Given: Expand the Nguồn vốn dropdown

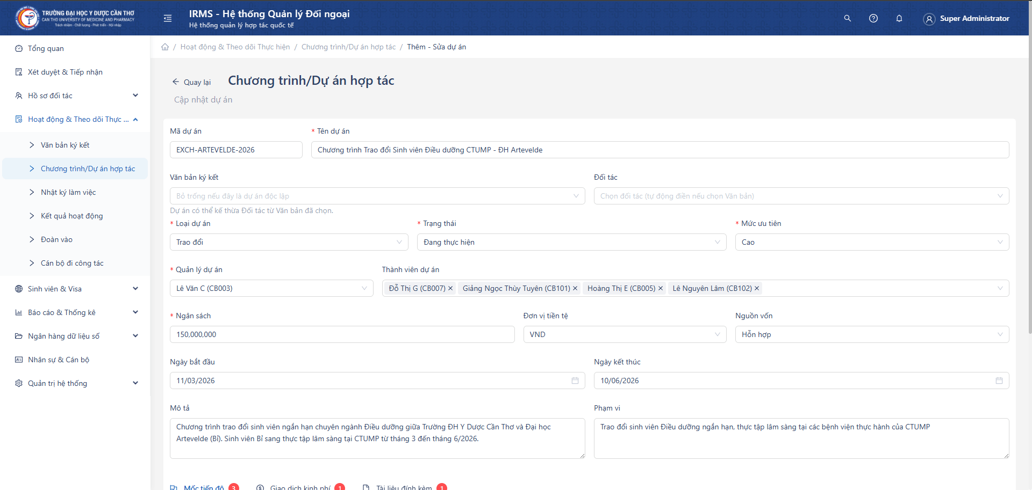Looking at the screenshot, I should tap(871, 334).
